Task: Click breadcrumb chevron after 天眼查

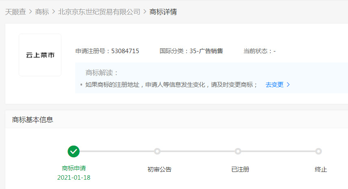Action: pos(30,12)
